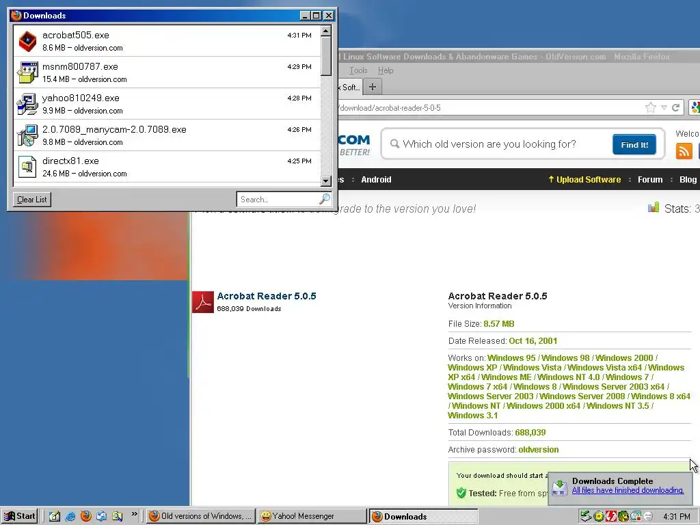Click the Acrobat Reader 5.0.5 title link
700x525 pixels.
coord(267,296)
